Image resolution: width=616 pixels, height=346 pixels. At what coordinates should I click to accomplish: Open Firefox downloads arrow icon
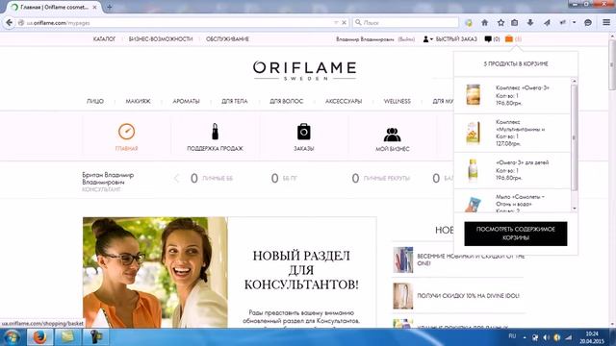(x=530, y=23)
